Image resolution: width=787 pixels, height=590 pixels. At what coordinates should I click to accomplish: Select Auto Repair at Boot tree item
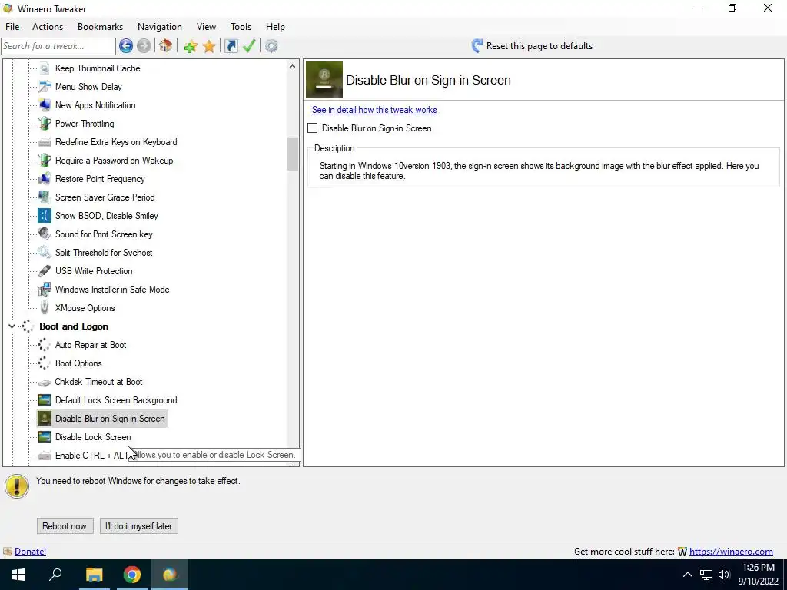tap(91, 345)
